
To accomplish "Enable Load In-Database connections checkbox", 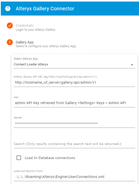I will [19, 158].
